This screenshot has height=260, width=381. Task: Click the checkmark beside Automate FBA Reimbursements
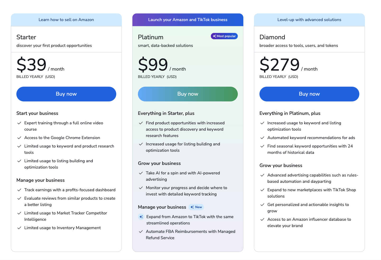(141, 231)
